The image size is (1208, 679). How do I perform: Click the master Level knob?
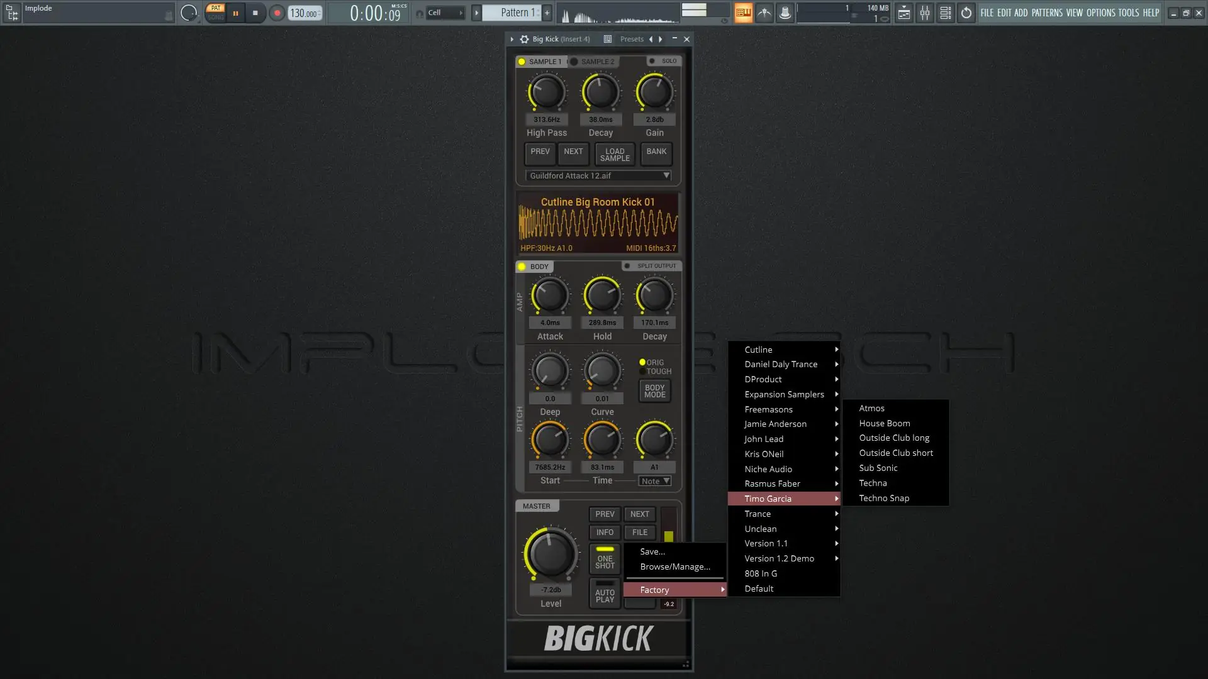551,554
